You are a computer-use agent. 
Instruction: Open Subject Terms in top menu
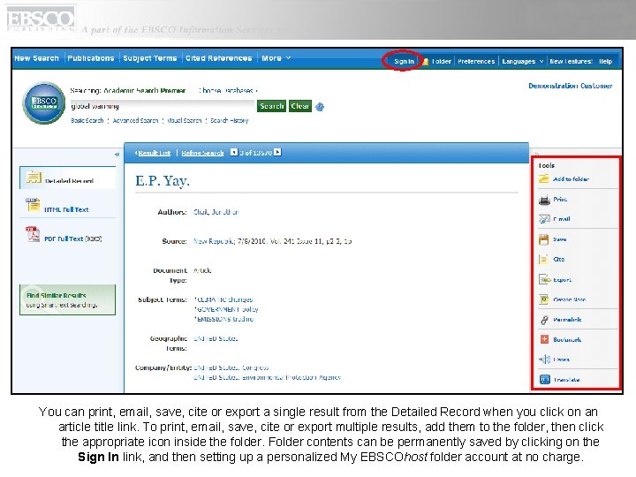point(150,58)
